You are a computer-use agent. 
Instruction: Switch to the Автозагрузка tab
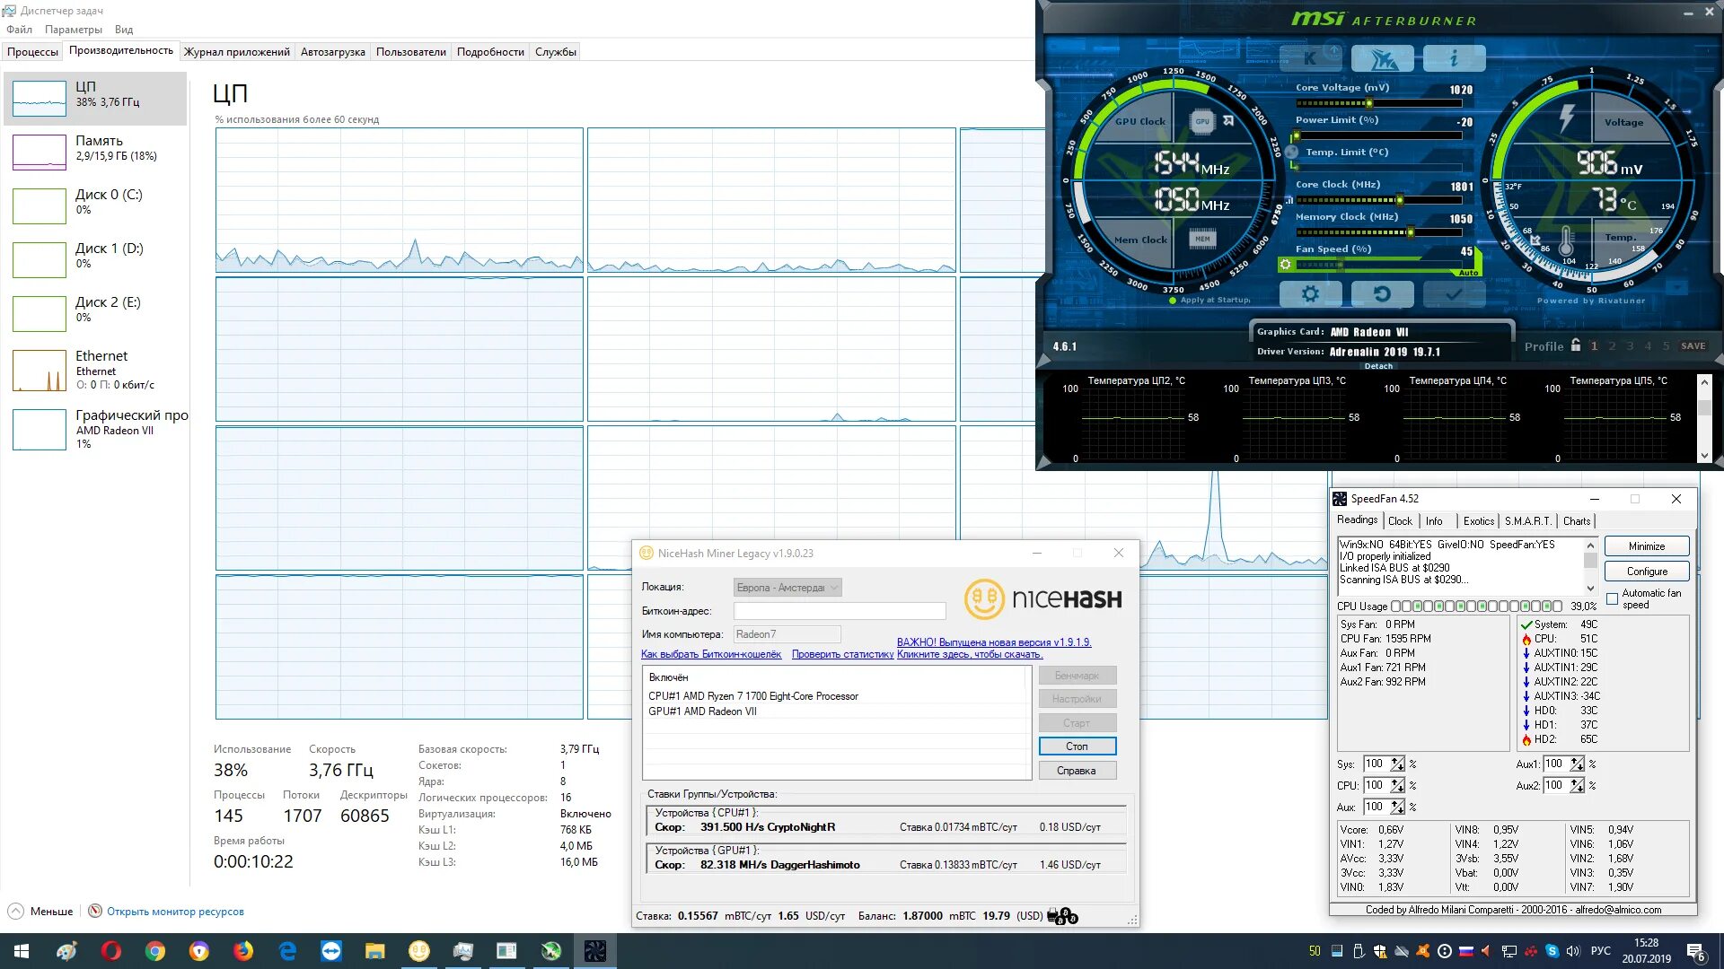(x=332, y=52)
